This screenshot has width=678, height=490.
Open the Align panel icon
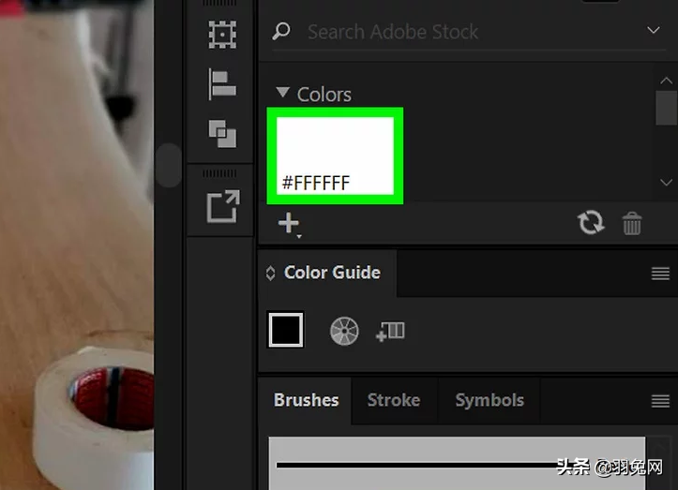[x=222, y=84]
